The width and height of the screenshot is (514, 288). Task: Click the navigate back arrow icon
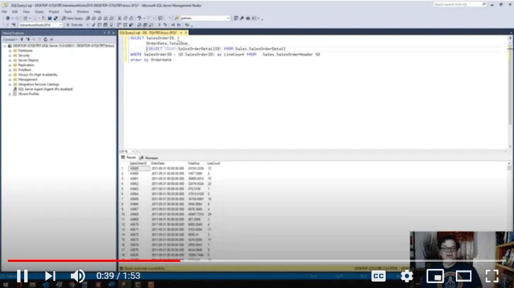[8, 18]
